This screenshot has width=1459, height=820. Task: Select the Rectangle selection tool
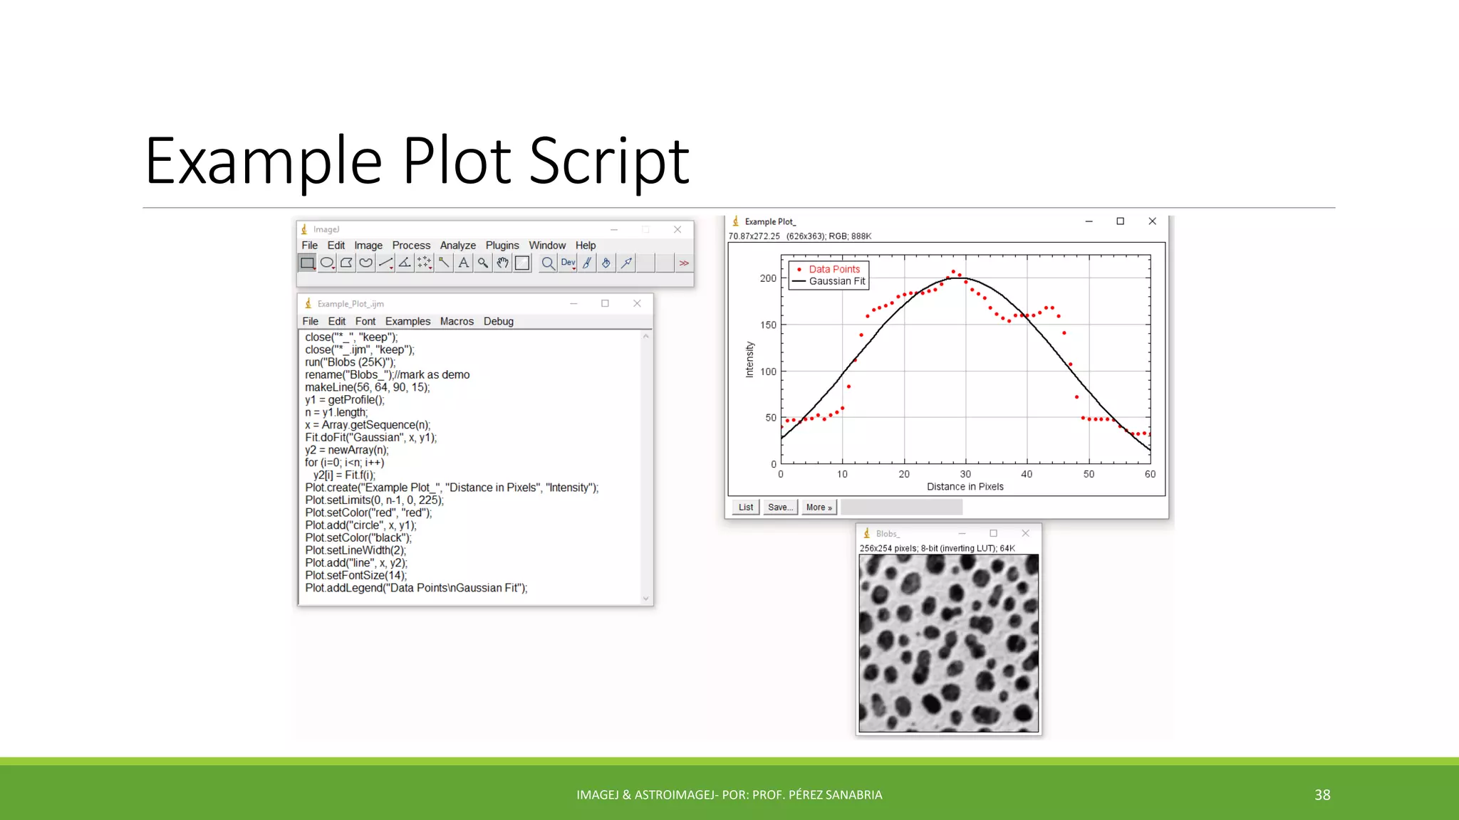[307, 263]
